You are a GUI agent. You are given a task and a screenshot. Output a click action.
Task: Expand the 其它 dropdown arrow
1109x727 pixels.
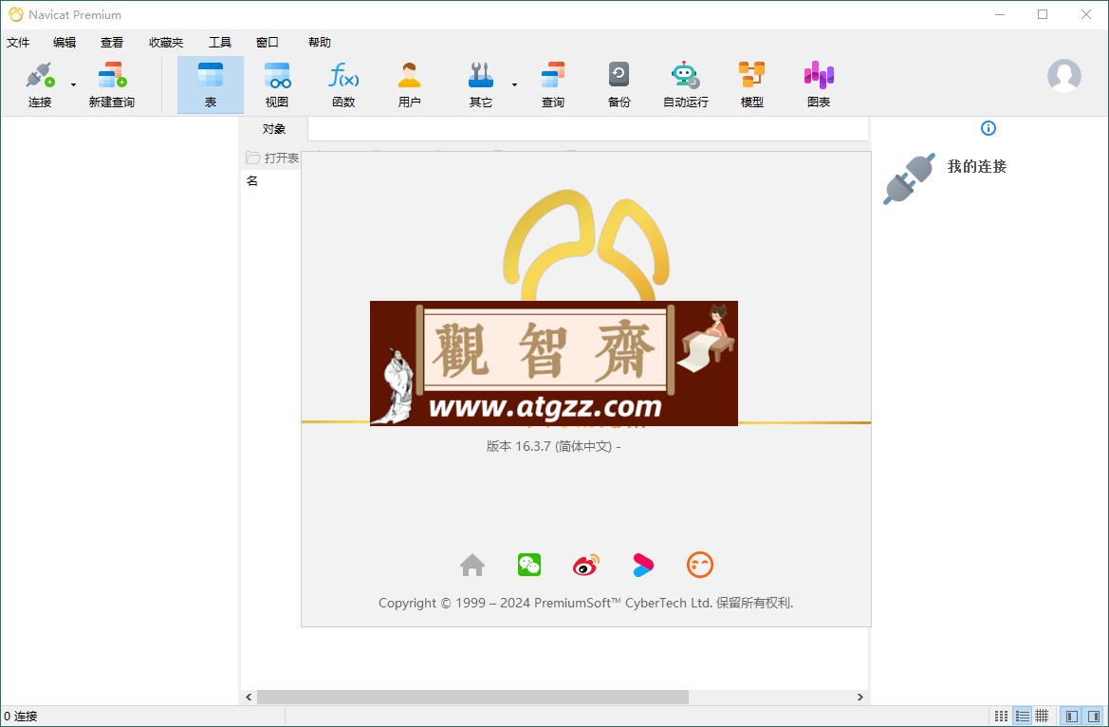click(514, 85)
